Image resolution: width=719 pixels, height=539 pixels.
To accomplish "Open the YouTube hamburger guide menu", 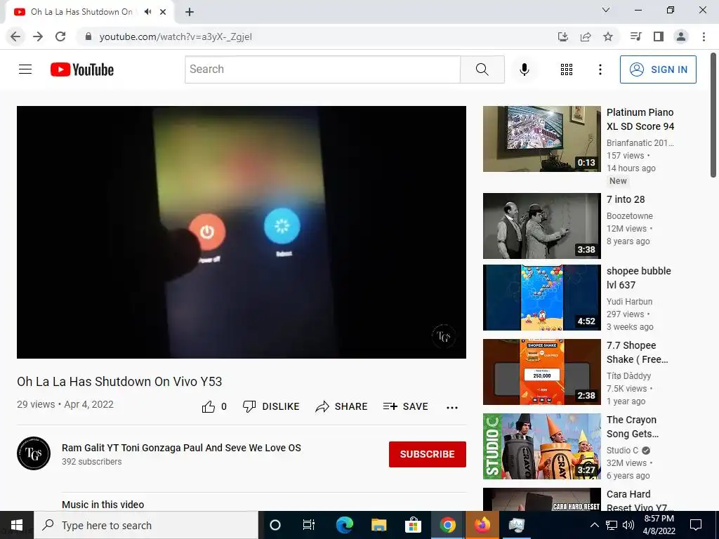I will coord(25,69).
